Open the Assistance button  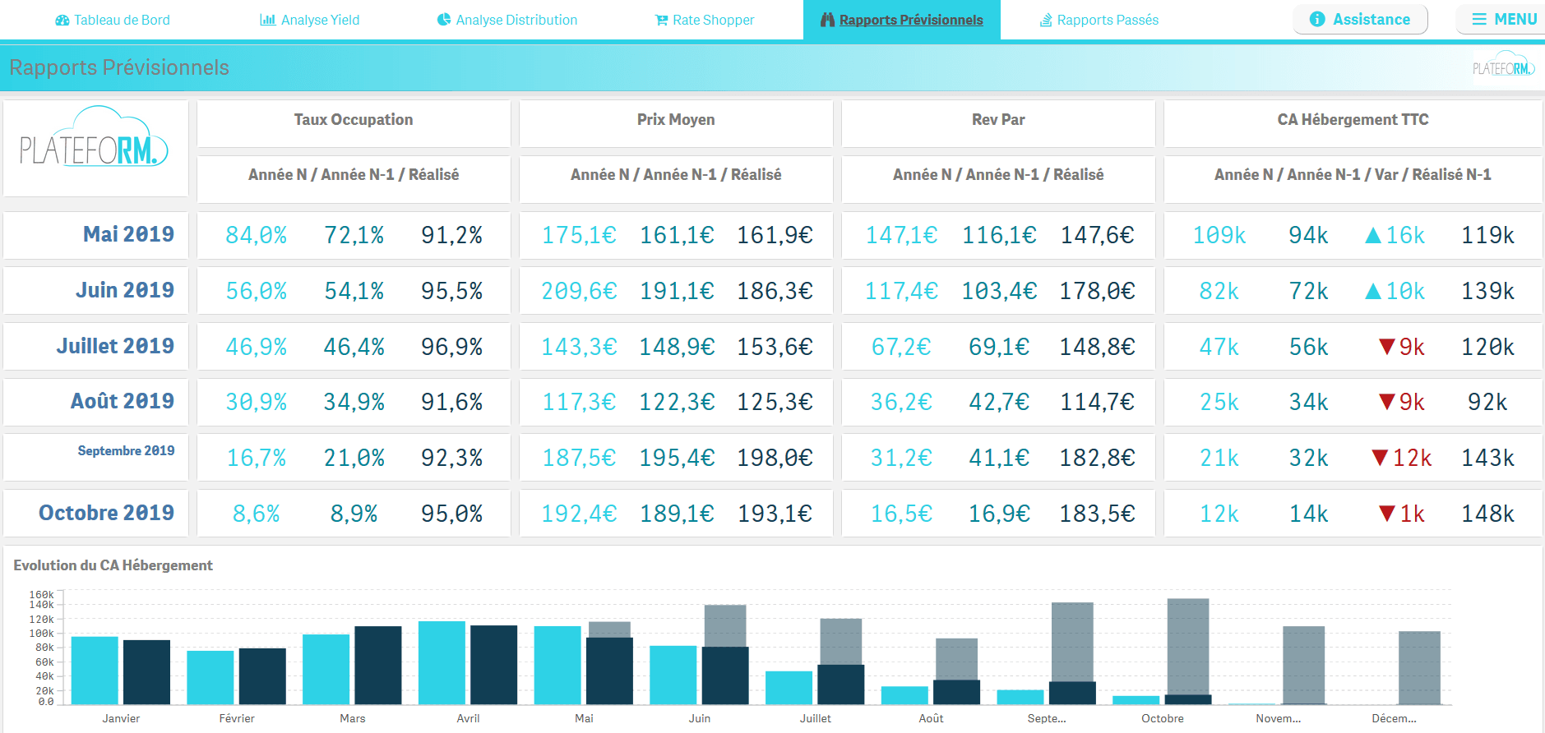1360,19
